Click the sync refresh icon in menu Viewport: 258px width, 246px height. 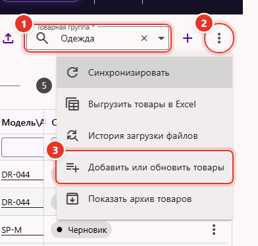tap(72, 72)
